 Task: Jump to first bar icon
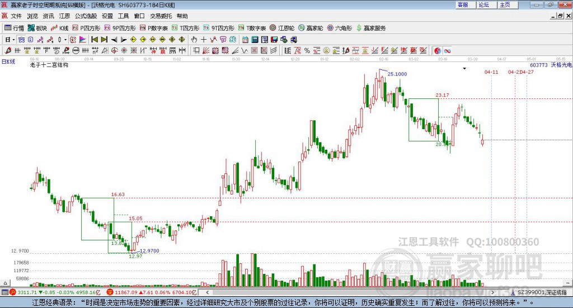[94, 40]
